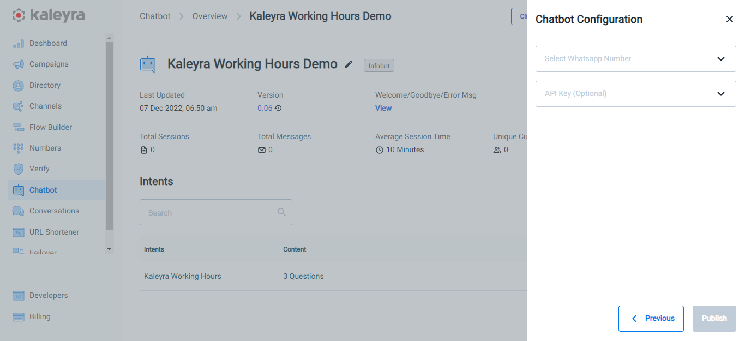Select Flow Builder in the sidebar
The height and width of the screenshot is (341, 745).
51,127
